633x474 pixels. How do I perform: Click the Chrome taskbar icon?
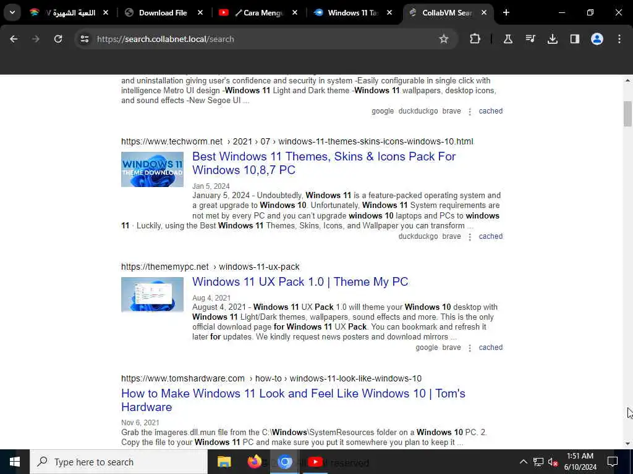point(284,462)
